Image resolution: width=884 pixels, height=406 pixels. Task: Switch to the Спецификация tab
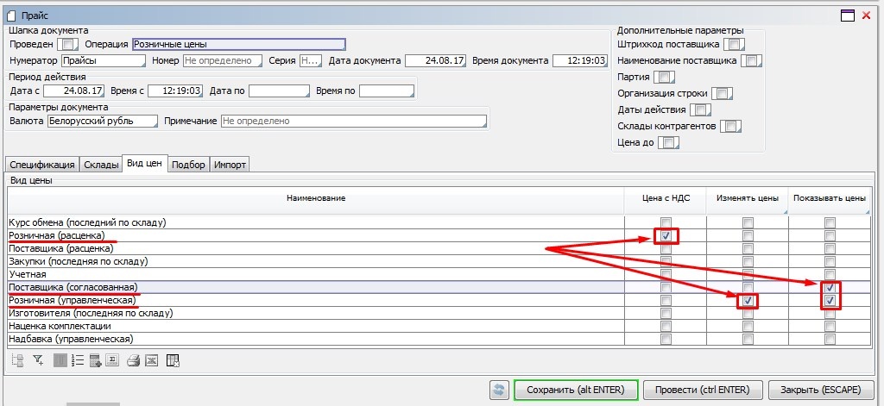[42, 165]
